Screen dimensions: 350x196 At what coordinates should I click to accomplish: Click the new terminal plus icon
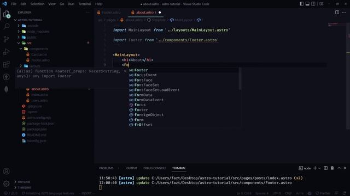pyautogui.click(x=315, y=168)
